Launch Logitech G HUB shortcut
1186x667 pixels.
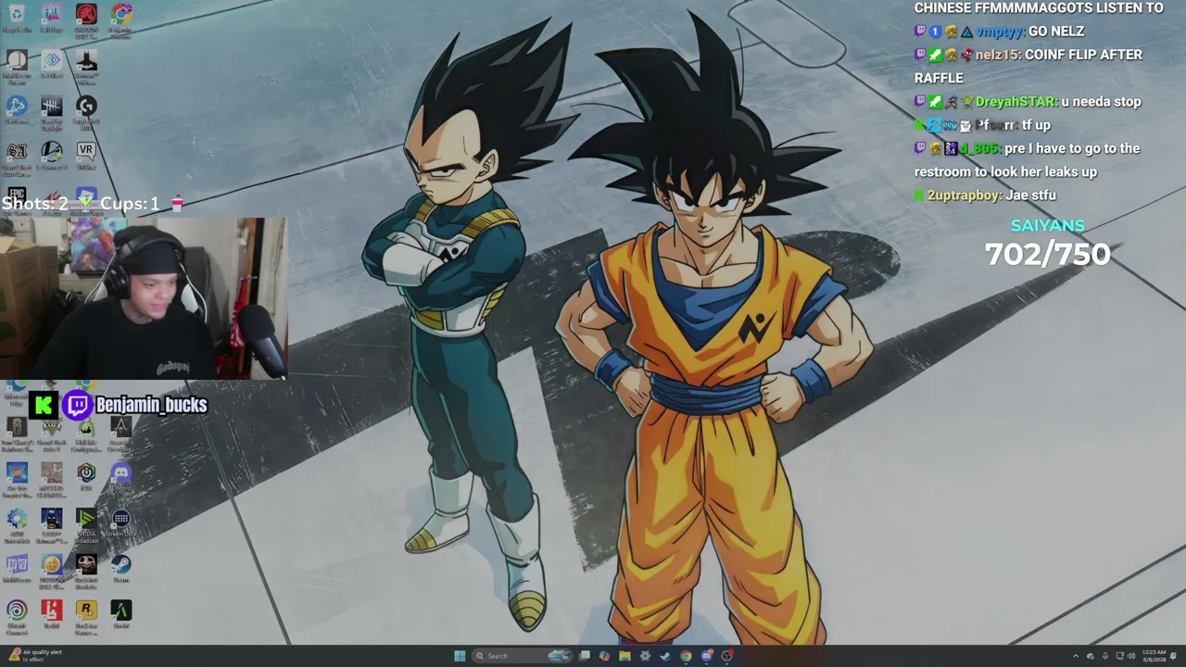point(86,111)
